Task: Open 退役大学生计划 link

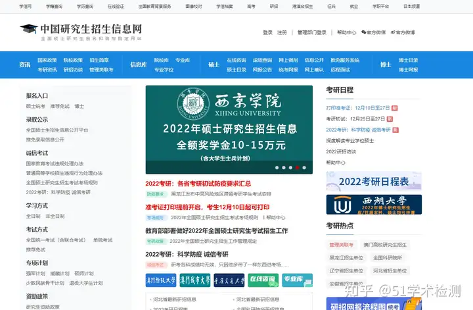Action: pos(86,283)
